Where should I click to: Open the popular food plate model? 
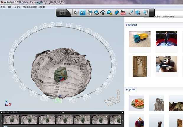[136, 103]
